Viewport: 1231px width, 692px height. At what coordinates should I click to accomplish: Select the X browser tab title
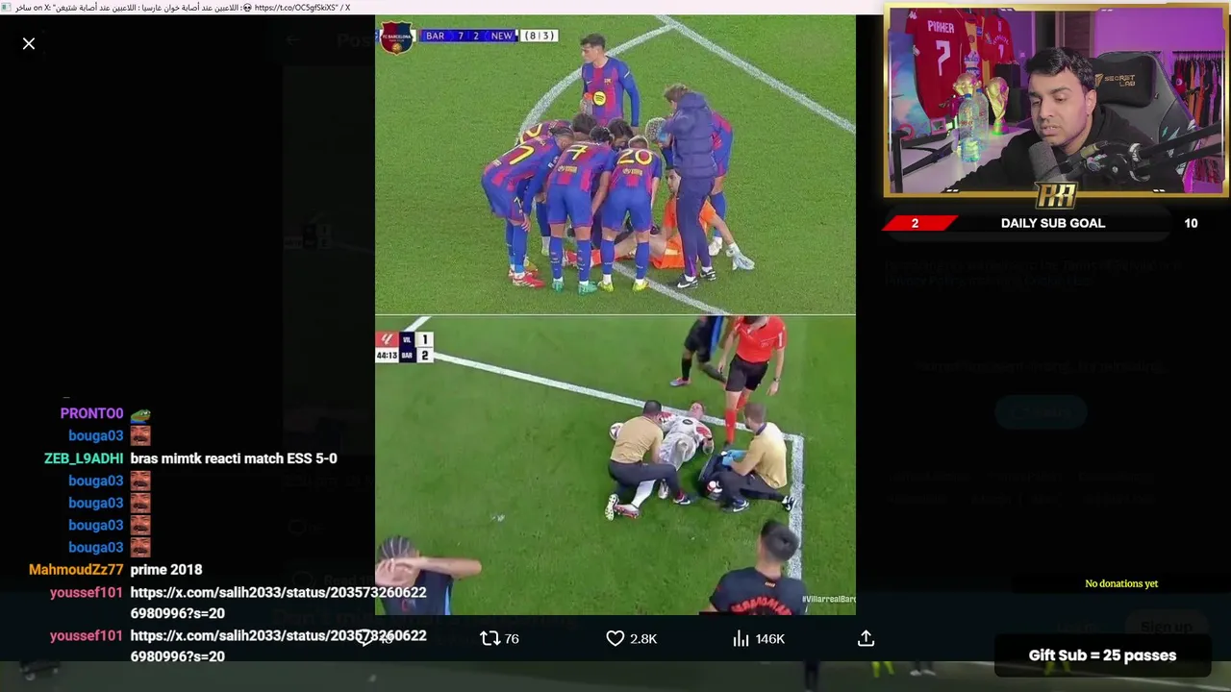[182, 7]
